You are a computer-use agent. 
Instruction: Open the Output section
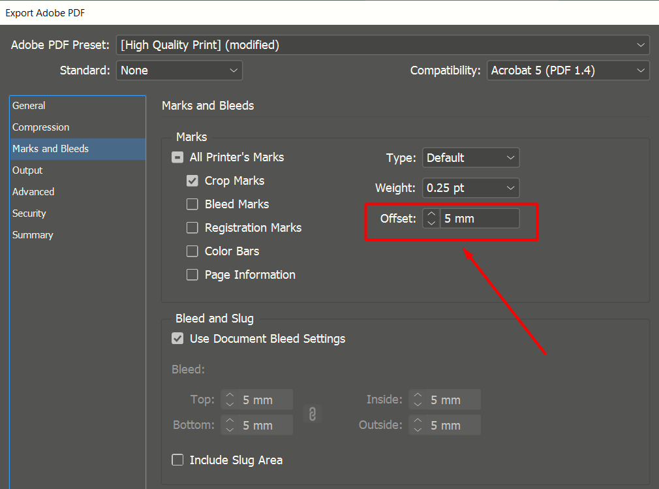tap(27, 170)
